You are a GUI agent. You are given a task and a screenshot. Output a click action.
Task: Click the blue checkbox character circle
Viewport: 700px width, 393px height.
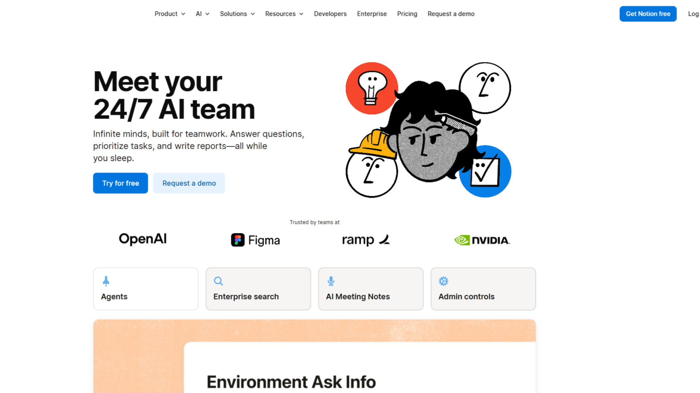[x=485, y=171]
